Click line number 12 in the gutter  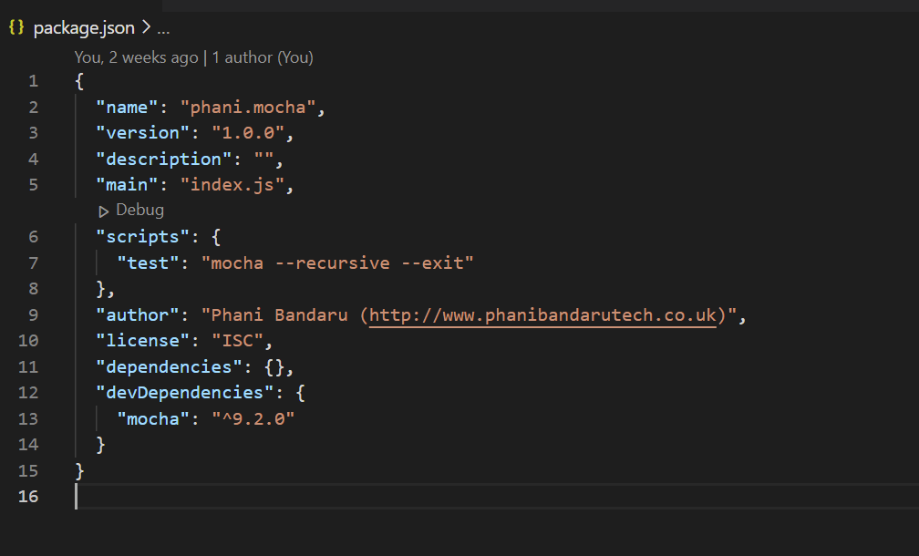click(x=28, y=393)
